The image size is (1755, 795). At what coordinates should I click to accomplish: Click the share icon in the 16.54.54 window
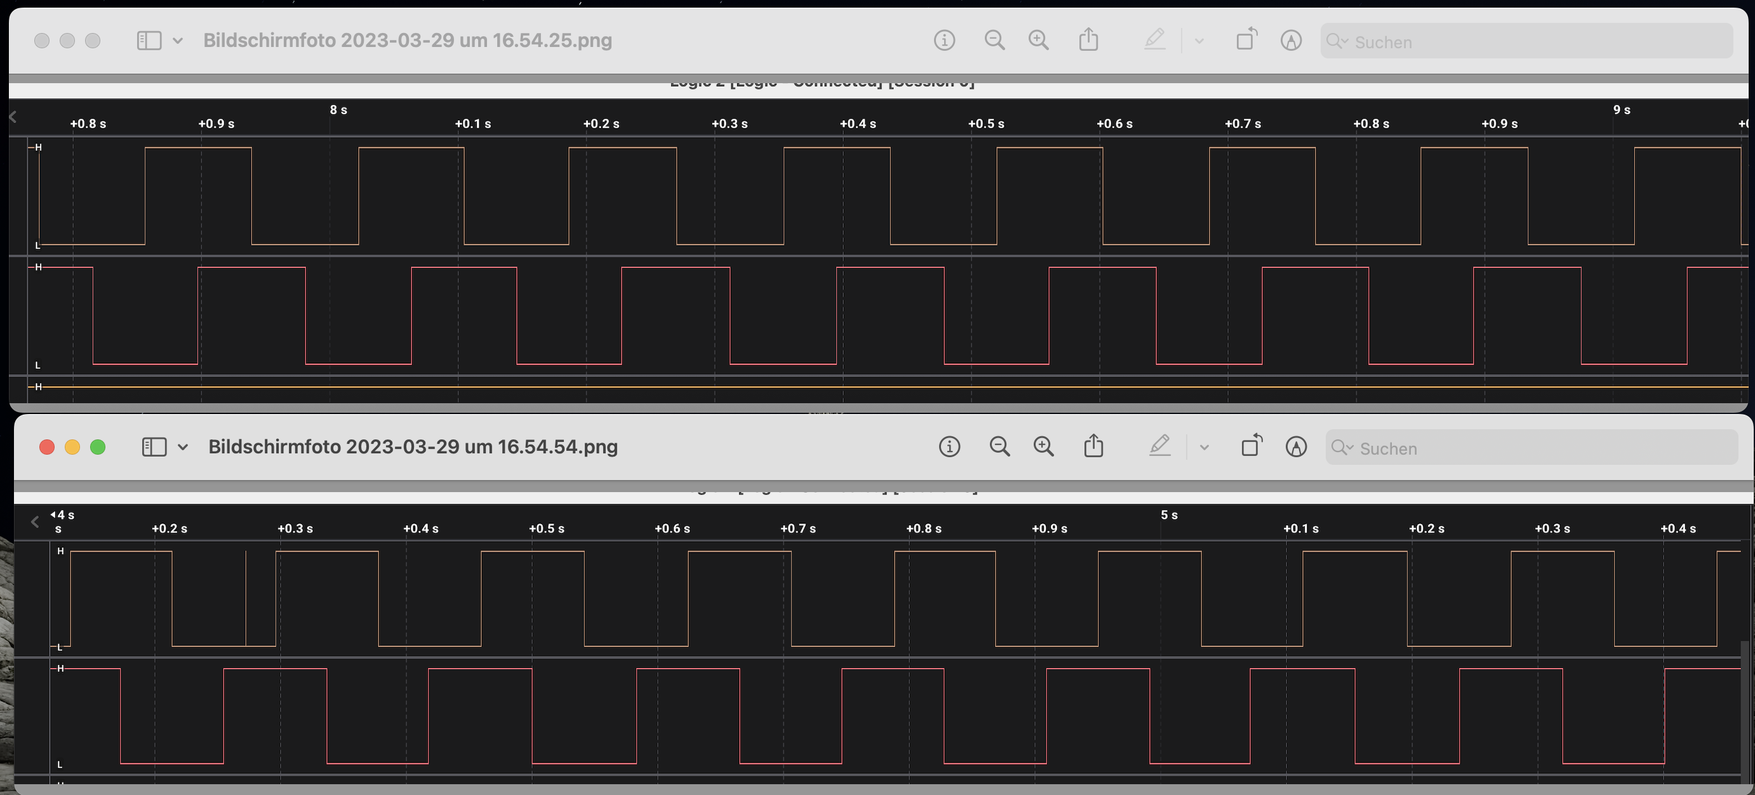click(x=1093, y=446)
